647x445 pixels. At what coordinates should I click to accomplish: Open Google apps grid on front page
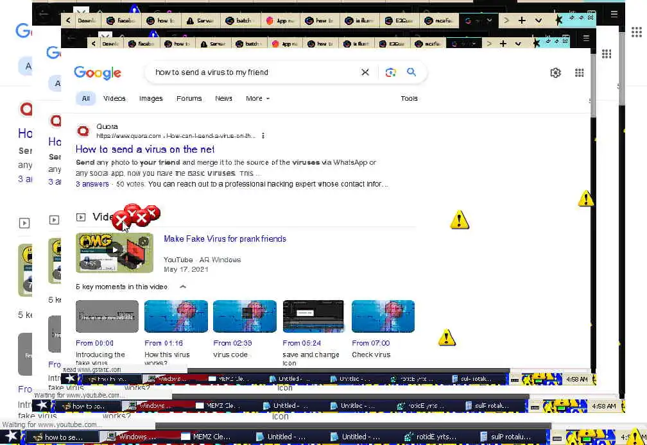(580, 73)
